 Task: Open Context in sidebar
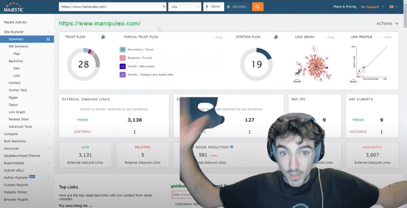[x=15, y=83]
